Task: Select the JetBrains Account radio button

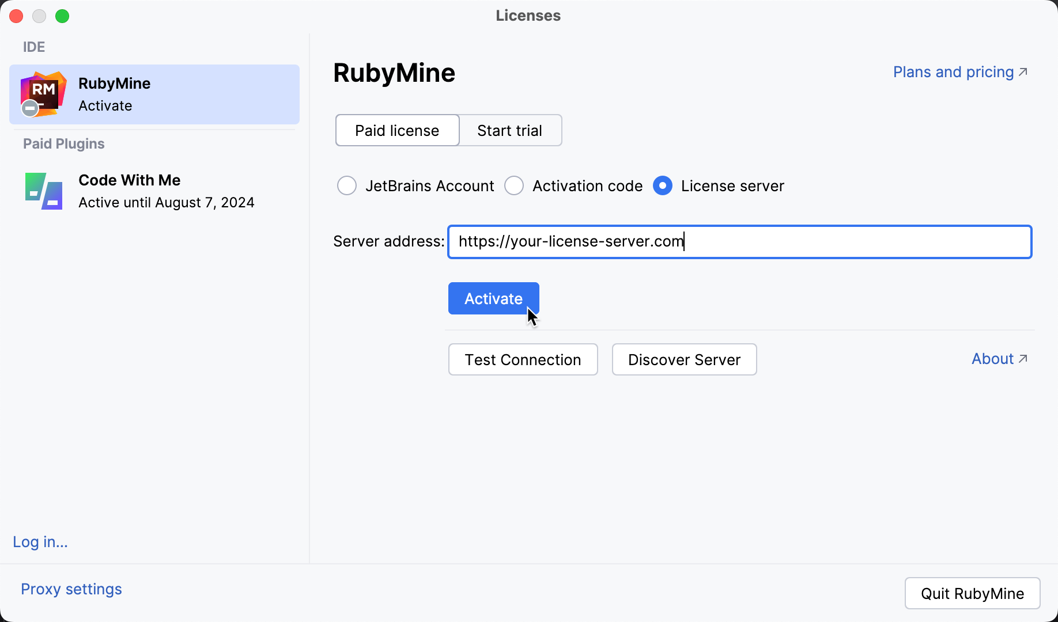Action: (347, 185)
